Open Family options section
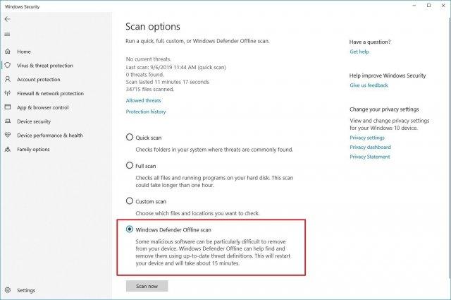This screenshot has width=451, height=300. [x=33, y=149]
